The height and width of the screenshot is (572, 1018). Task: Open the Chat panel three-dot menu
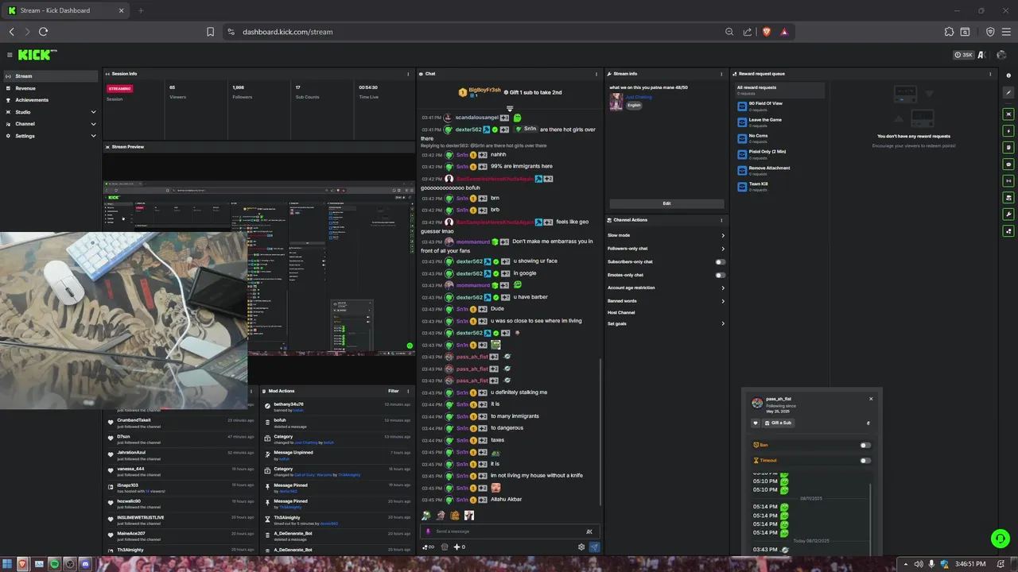pos(596,74)
